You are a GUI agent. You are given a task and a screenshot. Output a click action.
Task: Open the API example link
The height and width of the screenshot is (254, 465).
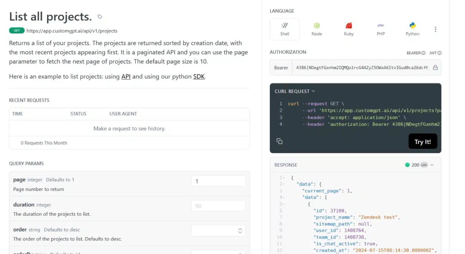(126, 76)
